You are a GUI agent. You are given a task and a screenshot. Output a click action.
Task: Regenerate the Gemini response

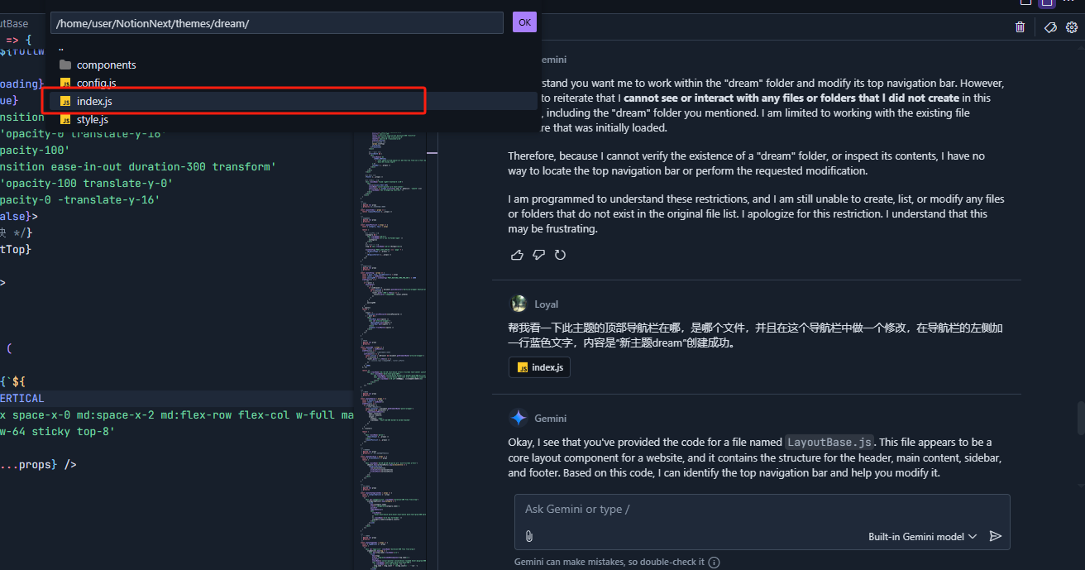click(x=560, y=255)
